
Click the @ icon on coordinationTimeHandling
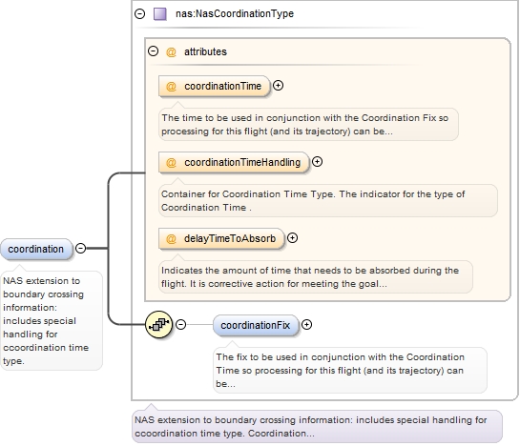point(171,163)
